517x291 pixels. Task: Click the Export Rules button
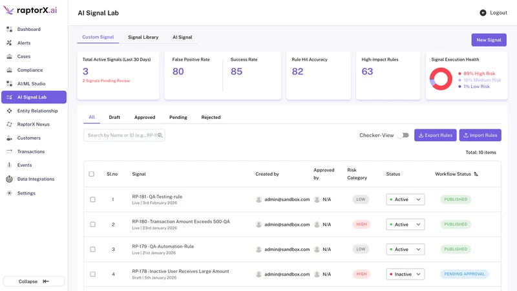435,135
